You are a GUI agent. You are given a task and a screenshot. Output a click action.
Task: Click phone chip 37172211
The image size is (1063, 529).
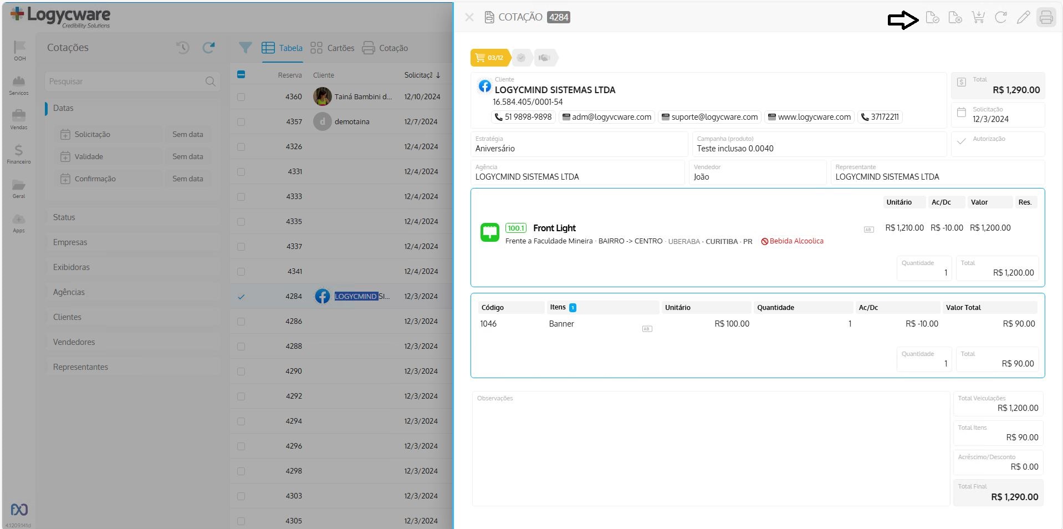(x=880, y=117)
